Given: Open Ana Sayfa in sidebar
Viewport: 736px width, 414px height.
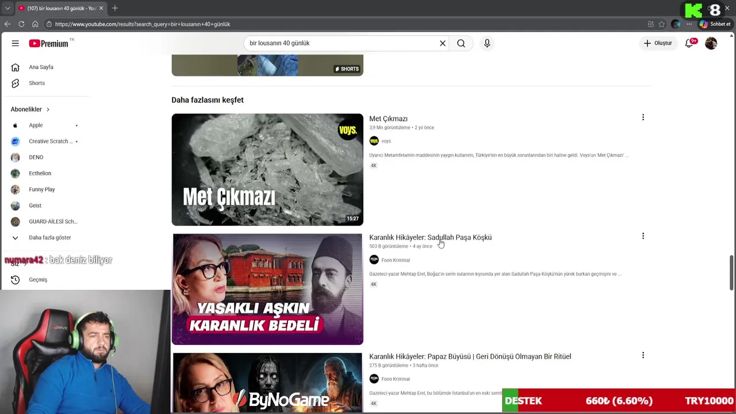Looking at the screenshot, I should 40,67.
